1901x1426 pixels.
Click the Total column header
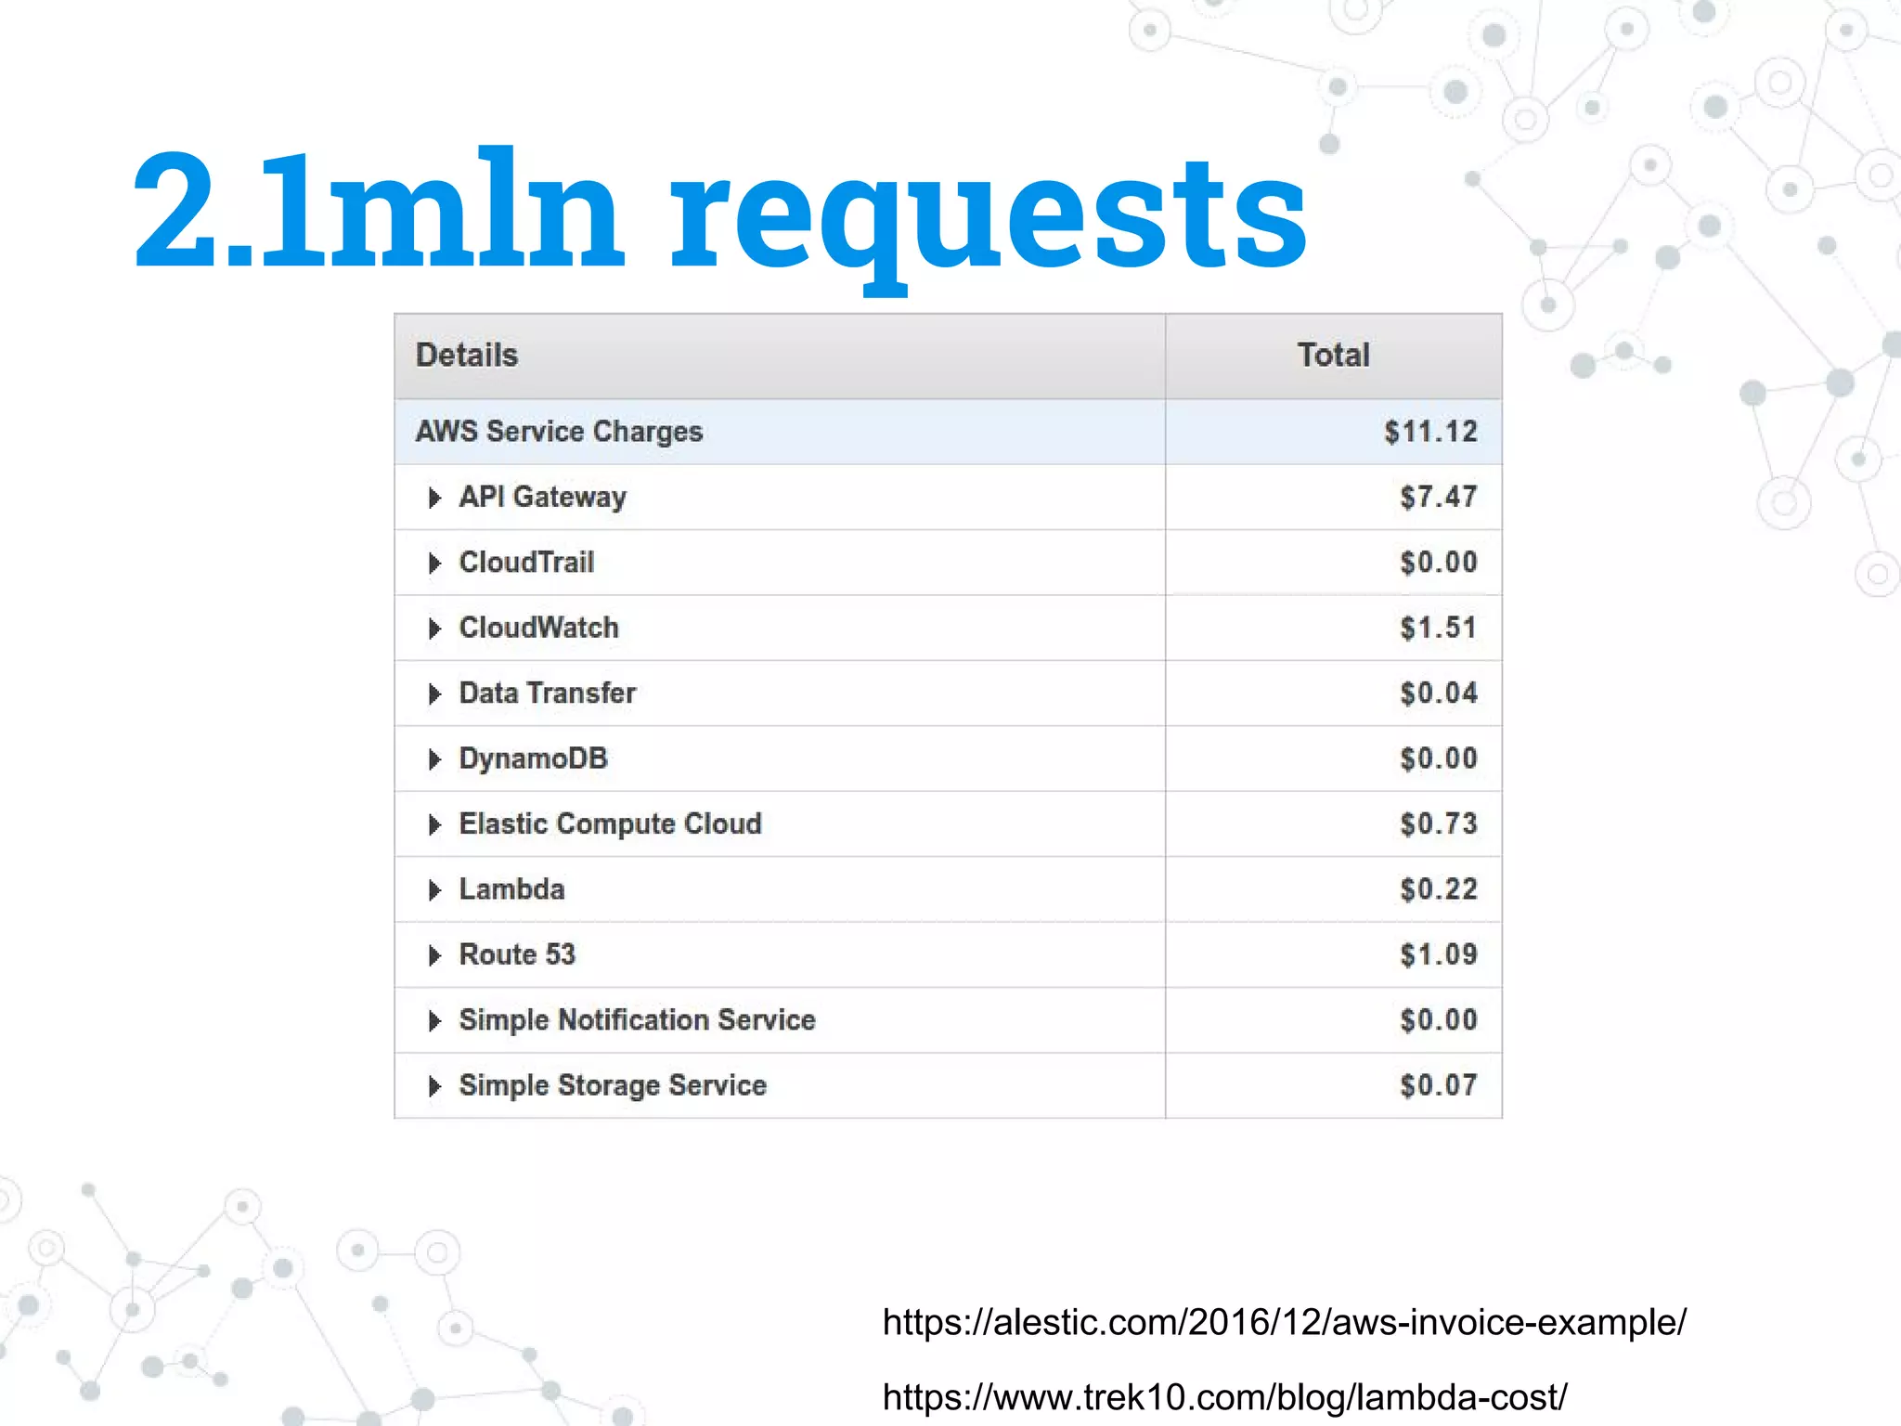point(1333,356)
